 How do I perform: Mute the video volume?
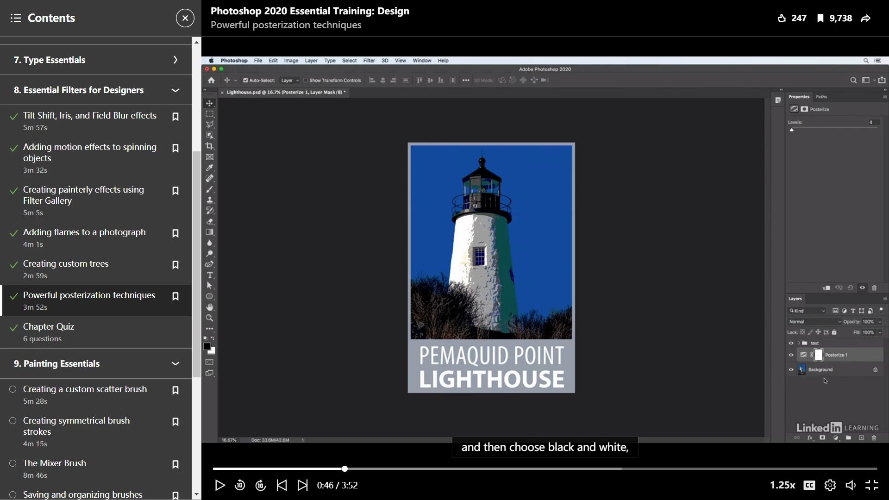coord(851,485)
